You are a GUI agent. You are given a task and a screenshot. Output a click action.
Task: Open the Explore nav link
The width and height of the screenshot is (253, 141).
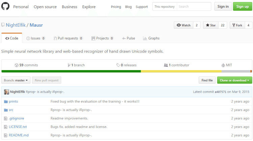[x=89, y=7]
